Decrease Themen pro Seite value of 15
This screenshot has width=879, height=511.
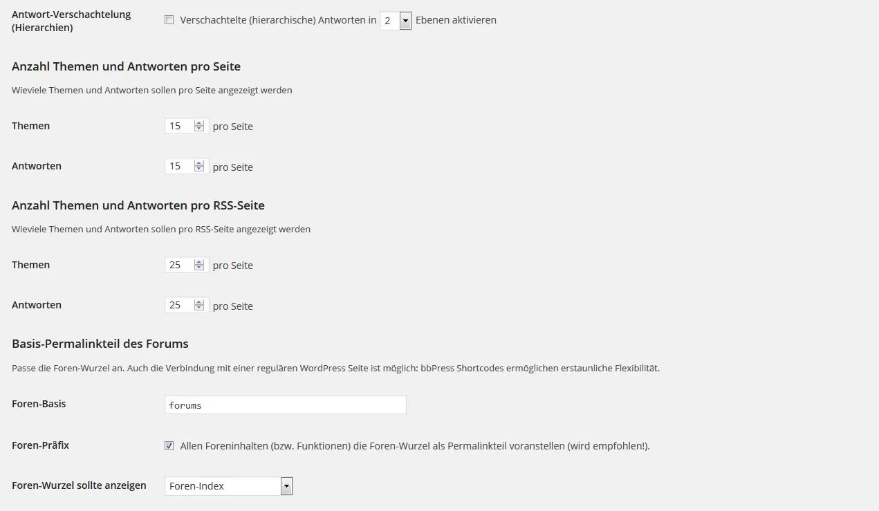(199, 129)
